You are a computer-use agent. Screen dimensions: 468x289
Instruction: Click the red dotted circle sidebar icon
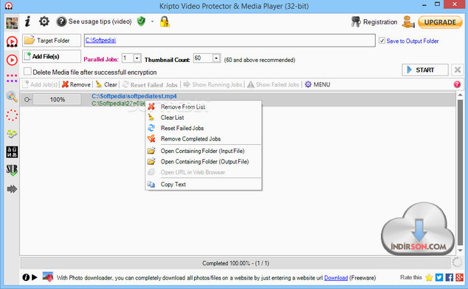[x=12, y=115]
